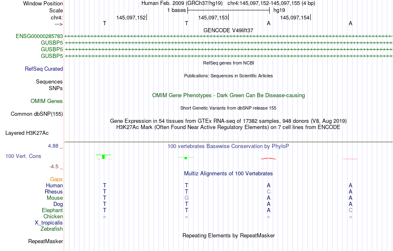Screen dimensions: 393x251
Task: Click the red PhyloP bar with the raised peak
Action: tap(268, 158)
